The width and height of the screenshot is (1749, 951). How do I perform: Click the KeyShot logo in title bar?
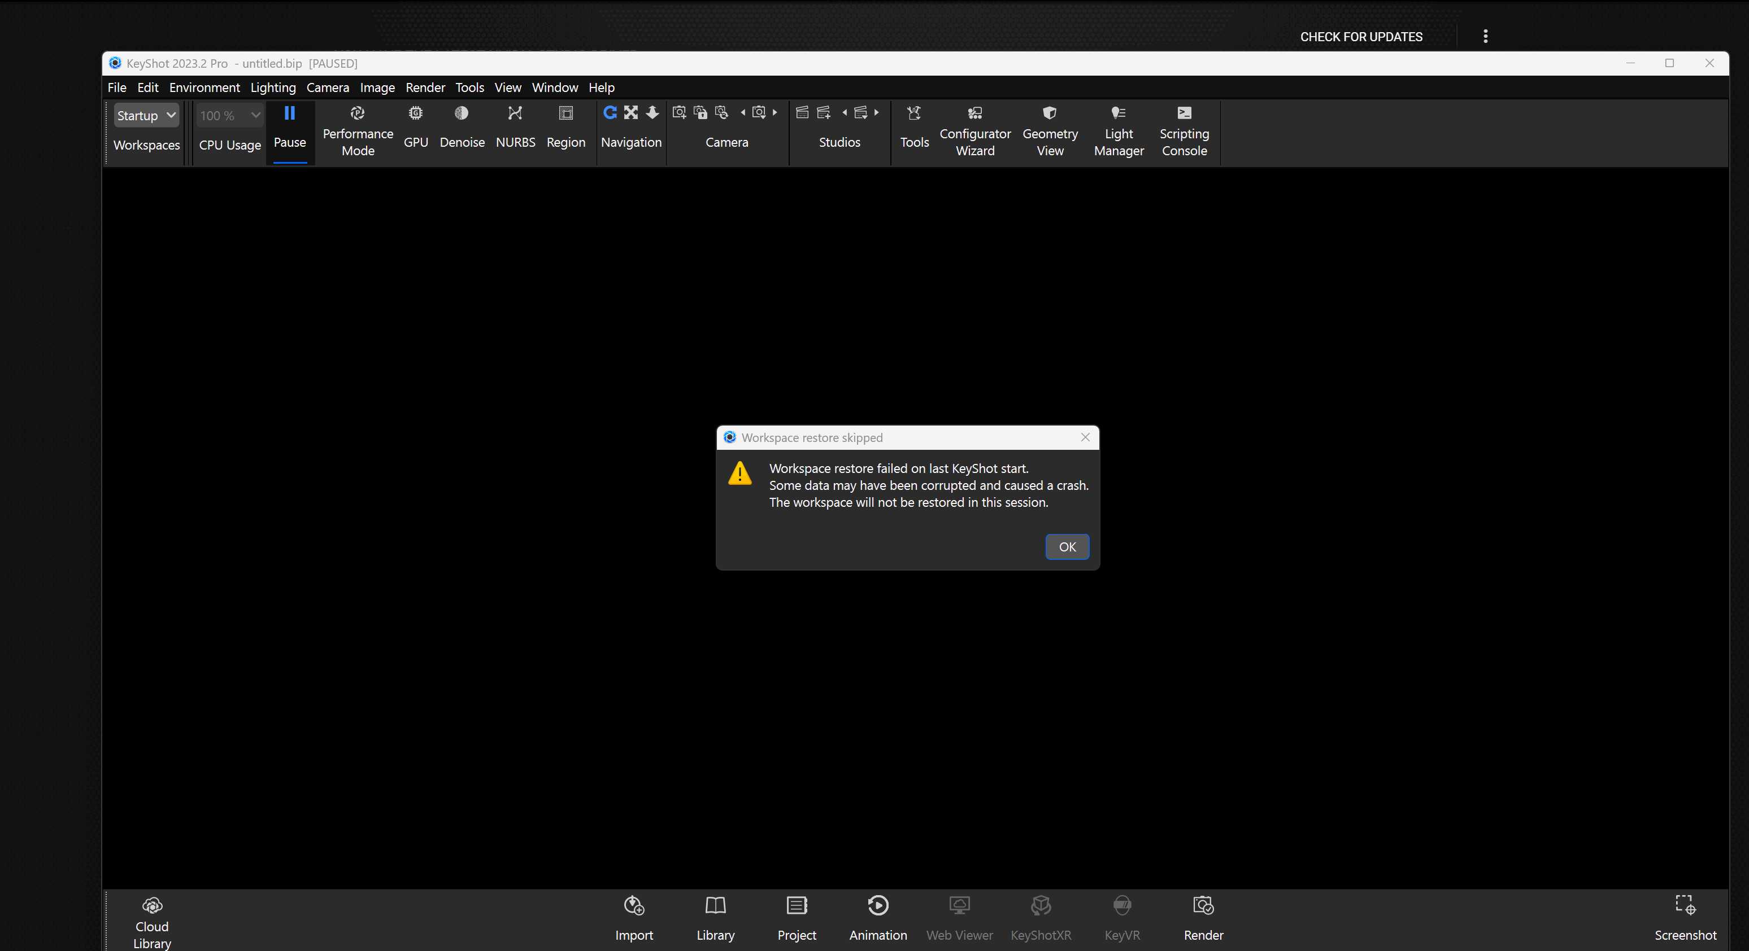pyautogui.click(x=115, y=63)
